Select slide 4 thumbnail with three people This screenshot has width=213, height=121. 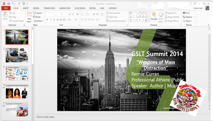click(17, 91)
